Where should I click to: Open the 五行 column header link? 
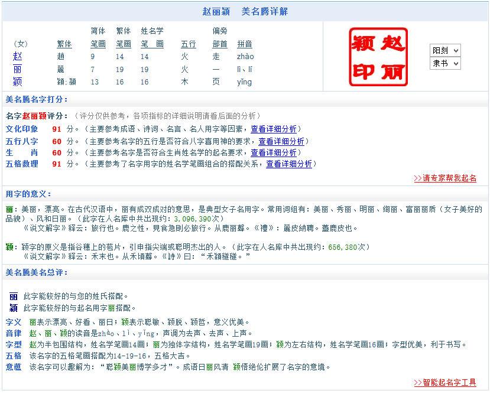click(188, 44)
